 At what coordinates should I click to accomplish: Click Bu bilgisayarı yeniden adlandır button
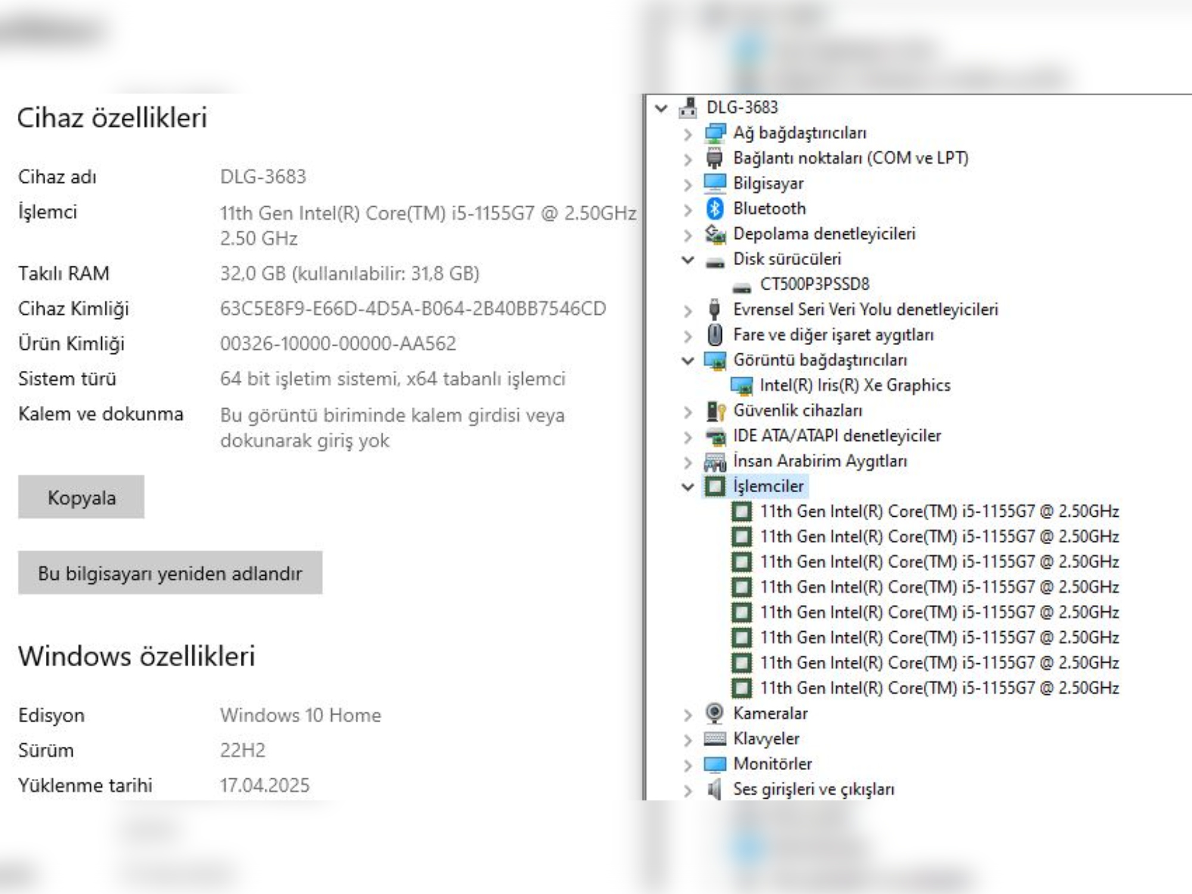pos(170,573)
